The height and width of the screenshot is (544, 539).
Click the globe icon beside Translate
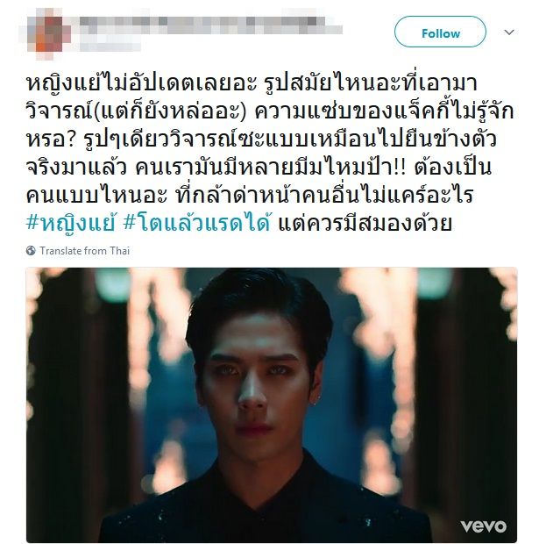tap(31, 250)
